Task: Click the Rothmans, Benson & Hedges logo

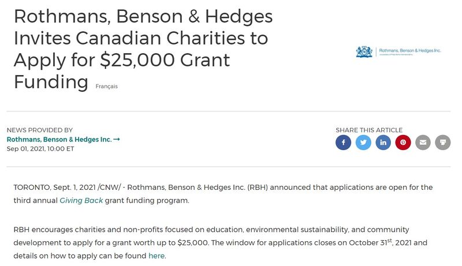Action: coord(398,52)
